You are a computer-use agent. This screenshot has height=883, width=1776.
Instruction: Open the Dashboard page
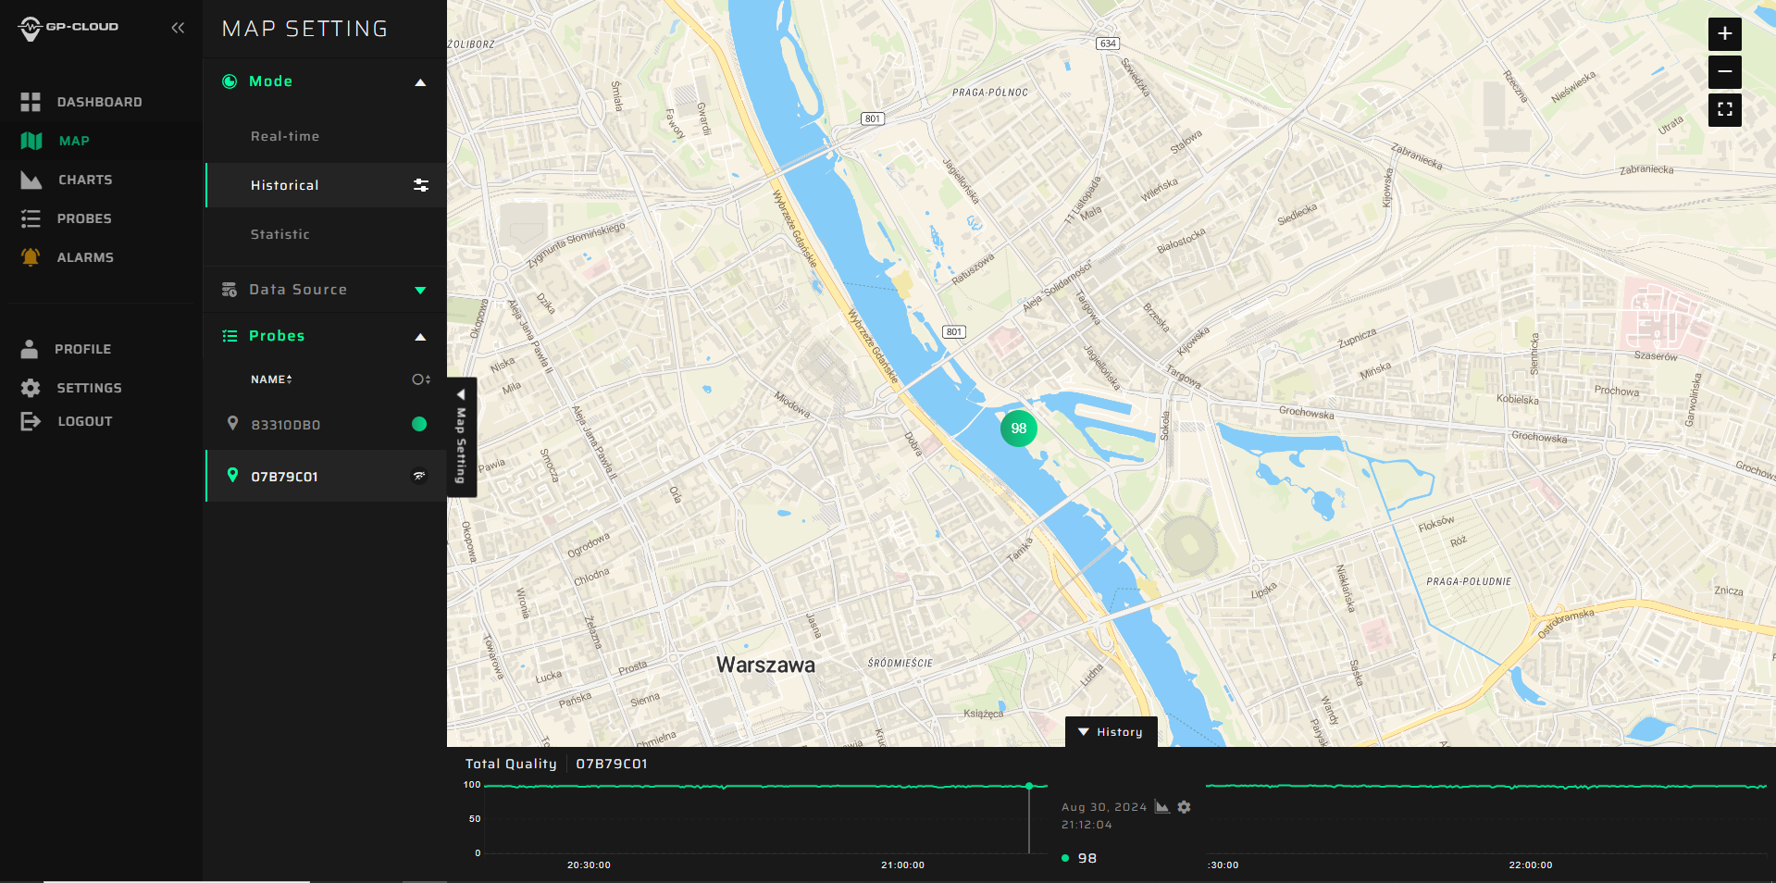pos(99,102)
